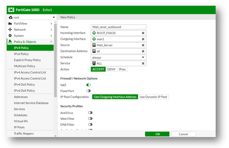Click the Incoming Interface field ROOT_FSSO0
This screenshot has width=229, height=148.
119,33
